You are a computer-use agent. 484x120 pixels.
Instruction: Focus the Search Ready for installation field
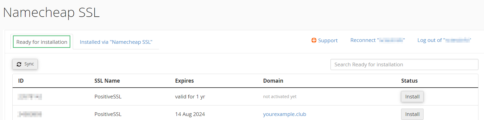click(404, 64)
